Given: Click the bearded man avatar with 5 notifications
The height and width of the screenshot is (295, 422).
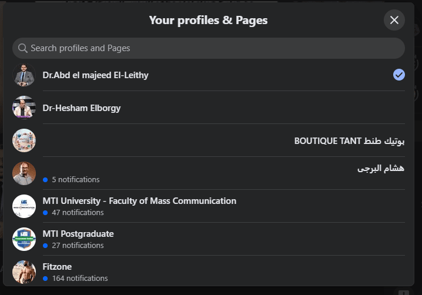Looking at the screenshot, I should [24, 174].
